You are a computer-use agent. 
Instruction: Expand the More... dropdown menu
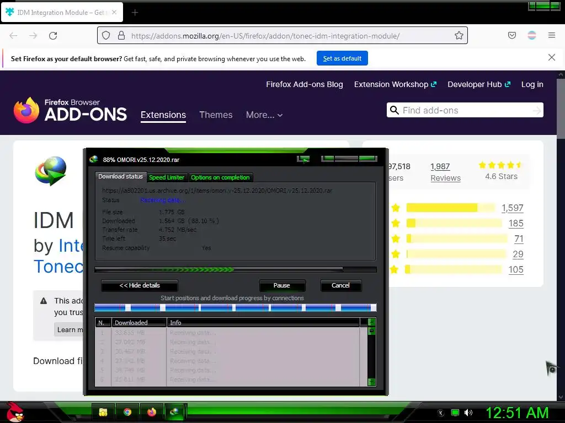[264, 115]
